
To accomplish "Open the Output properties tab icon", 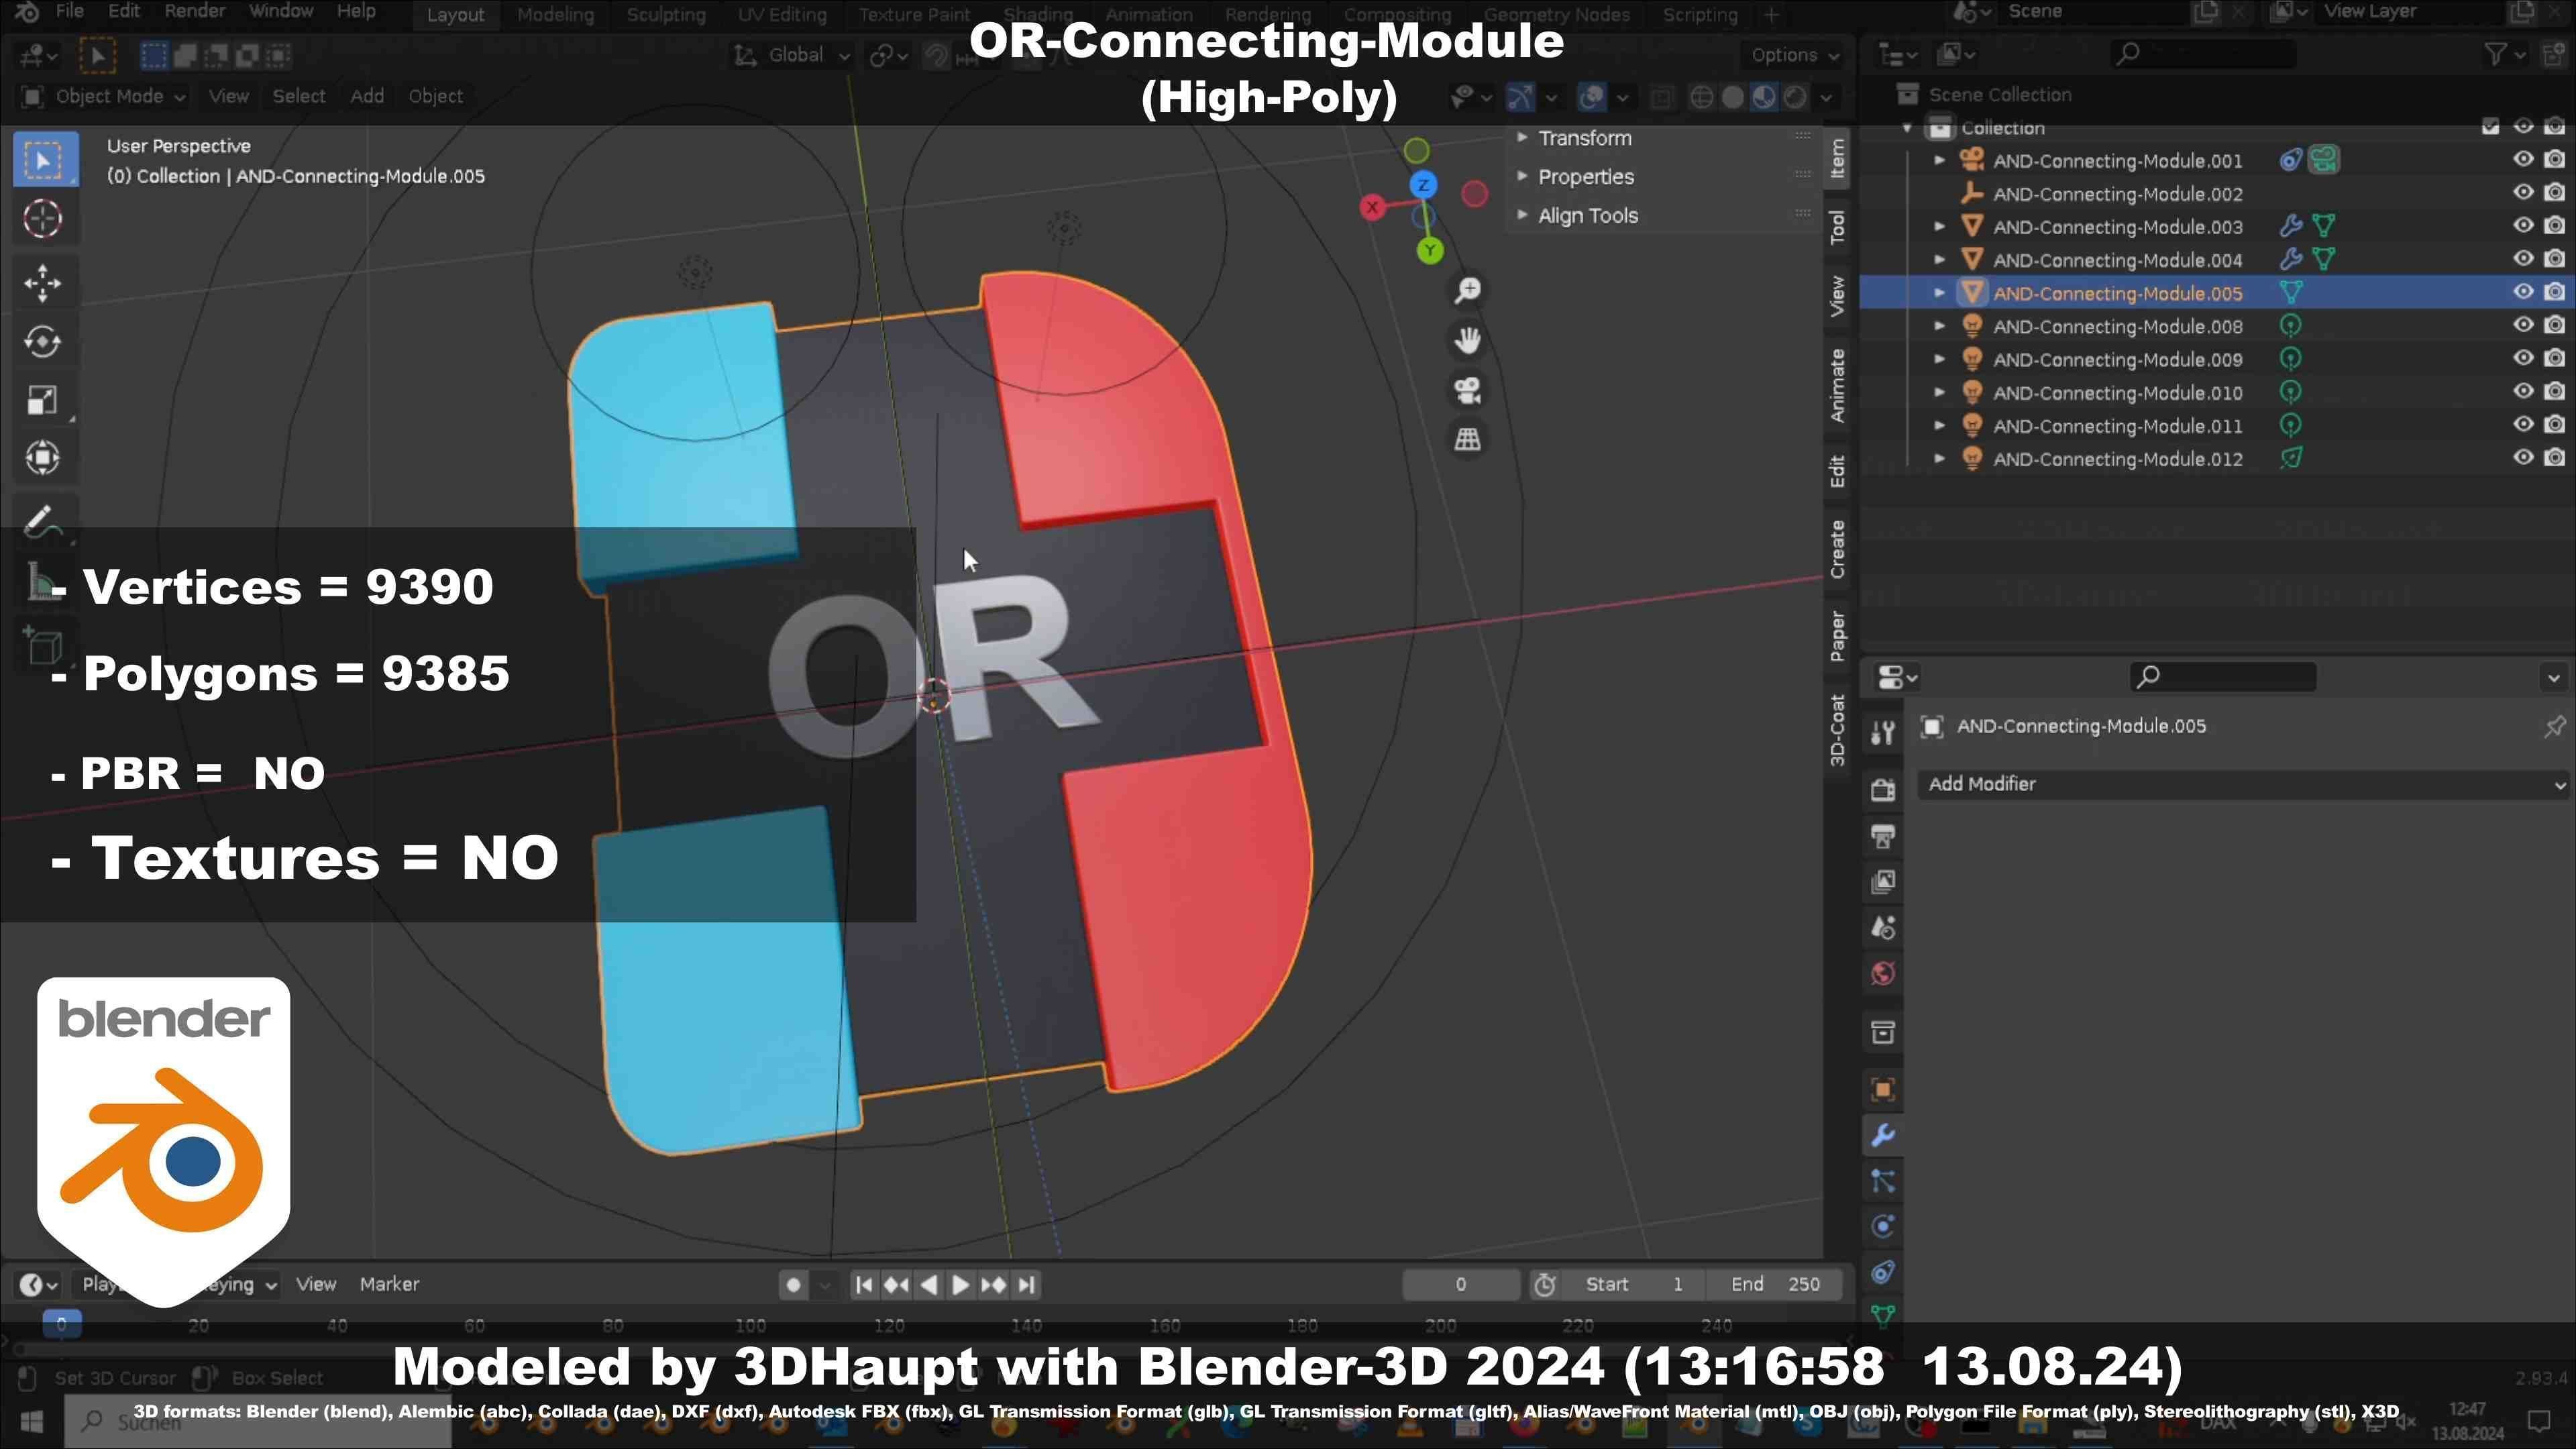I will [1883, 836].
